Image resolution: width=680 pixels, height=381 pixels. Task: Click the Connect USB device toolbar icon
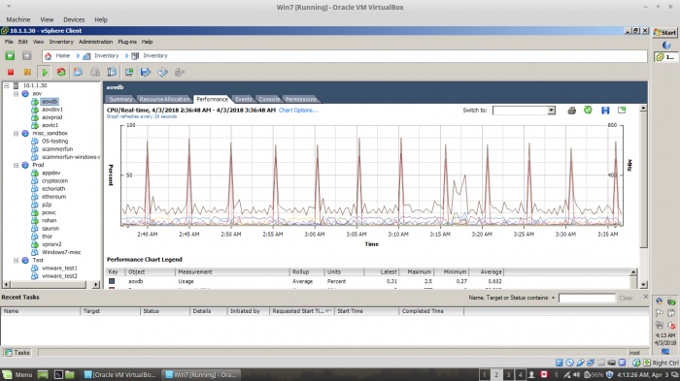tap(179, 73)
